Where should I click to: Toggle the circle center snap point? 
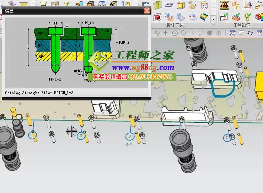pyautogui.click(x=175, y=33)
